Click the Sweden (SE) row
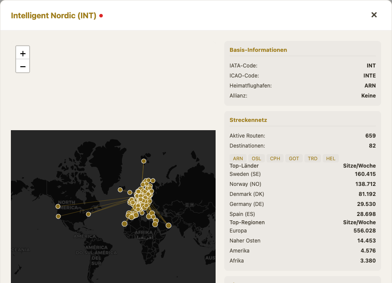 303,174
